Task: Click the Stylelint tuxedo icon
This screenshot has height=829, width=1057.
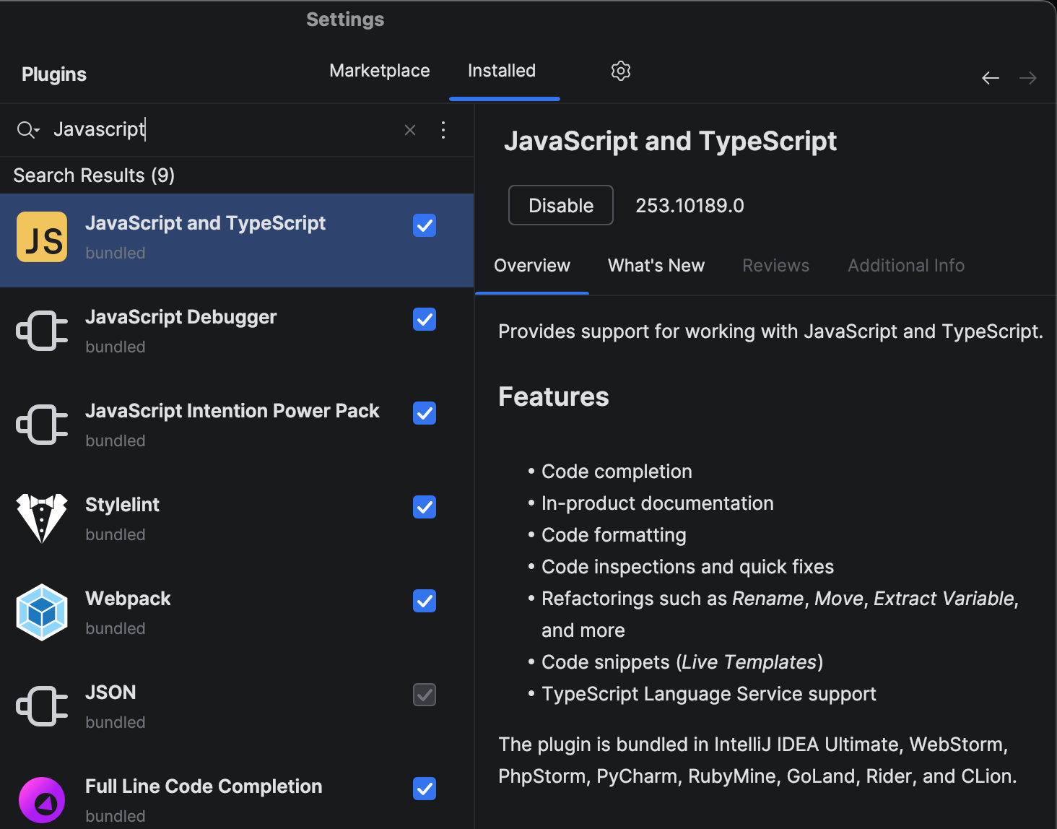Action: click(41, 518)
